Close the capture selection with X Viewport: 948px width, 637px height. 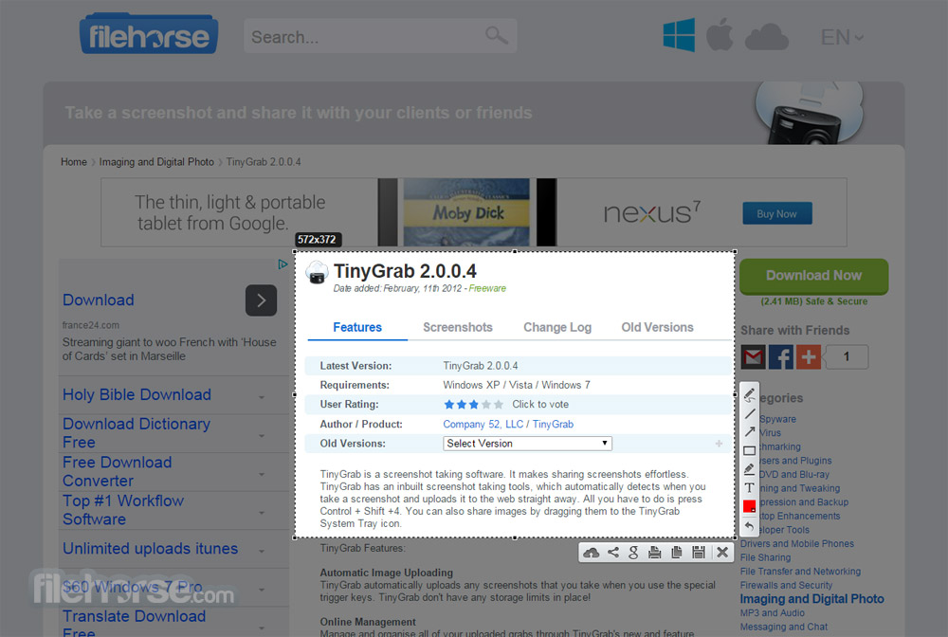click(x=721, y=553)
